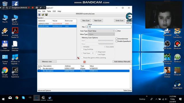
Task: Toggle Enable Speedhack checkbox
Action: pos(116,41)
